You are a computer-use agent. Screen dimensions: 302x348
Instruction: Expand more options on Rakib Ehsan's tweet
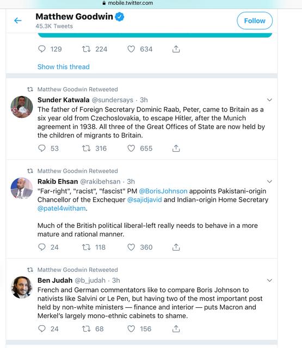point(269,182)
